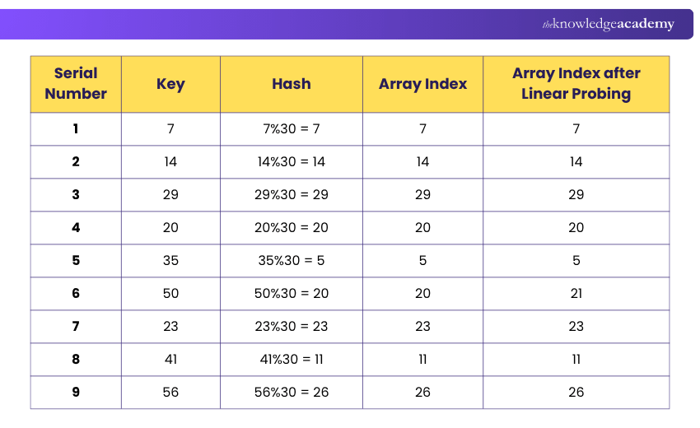Select Key column cell with value 14
The width and height of the screenshot is (700, 428).
pyautogui.click(x=170, y=161)
